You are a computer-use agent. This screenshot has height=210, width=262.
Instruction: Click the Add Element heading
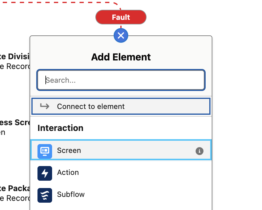121,57
